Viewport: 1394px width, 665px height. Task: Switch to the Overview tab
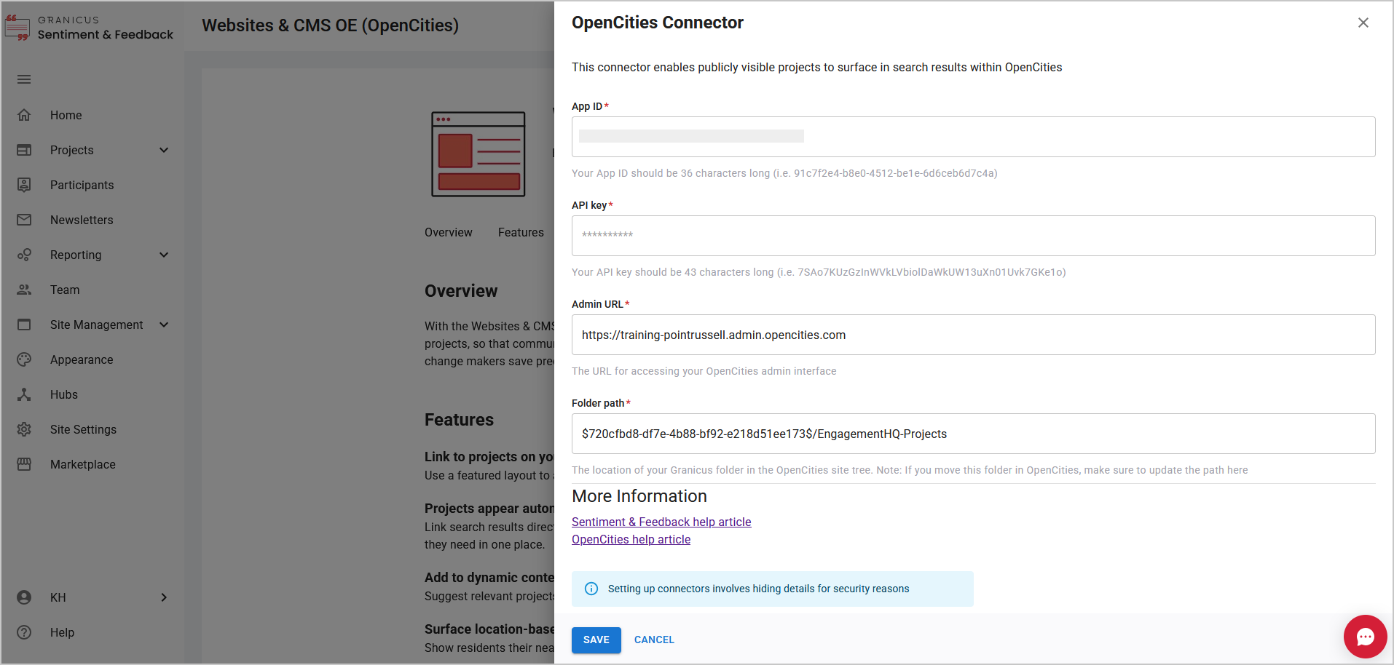pyautogui.click(x=449, y=232)
